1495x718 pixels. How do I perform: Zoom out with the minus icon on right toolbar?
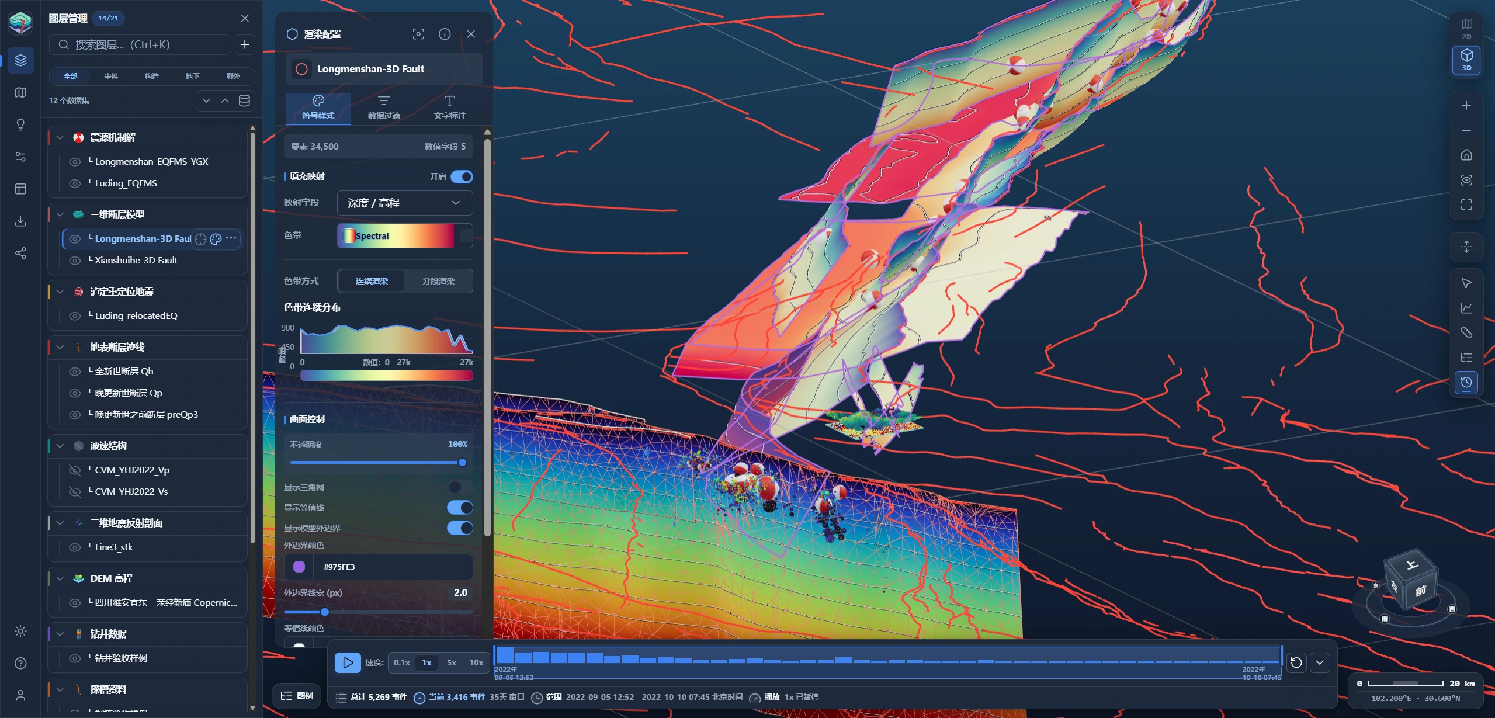tap(1466, 131)
